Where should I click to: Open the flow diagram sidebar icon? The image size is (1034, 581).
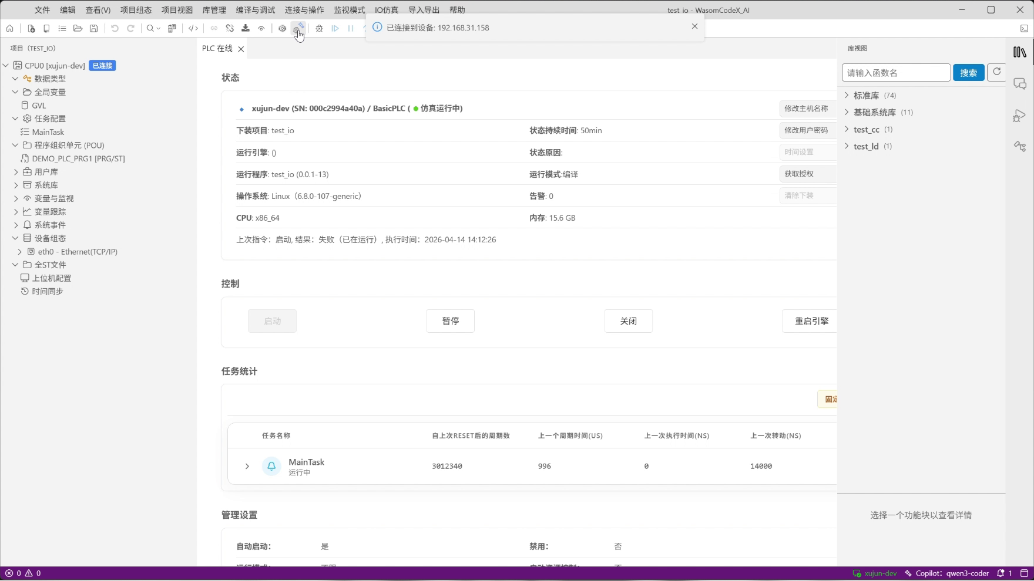(x=1020, y=146)
